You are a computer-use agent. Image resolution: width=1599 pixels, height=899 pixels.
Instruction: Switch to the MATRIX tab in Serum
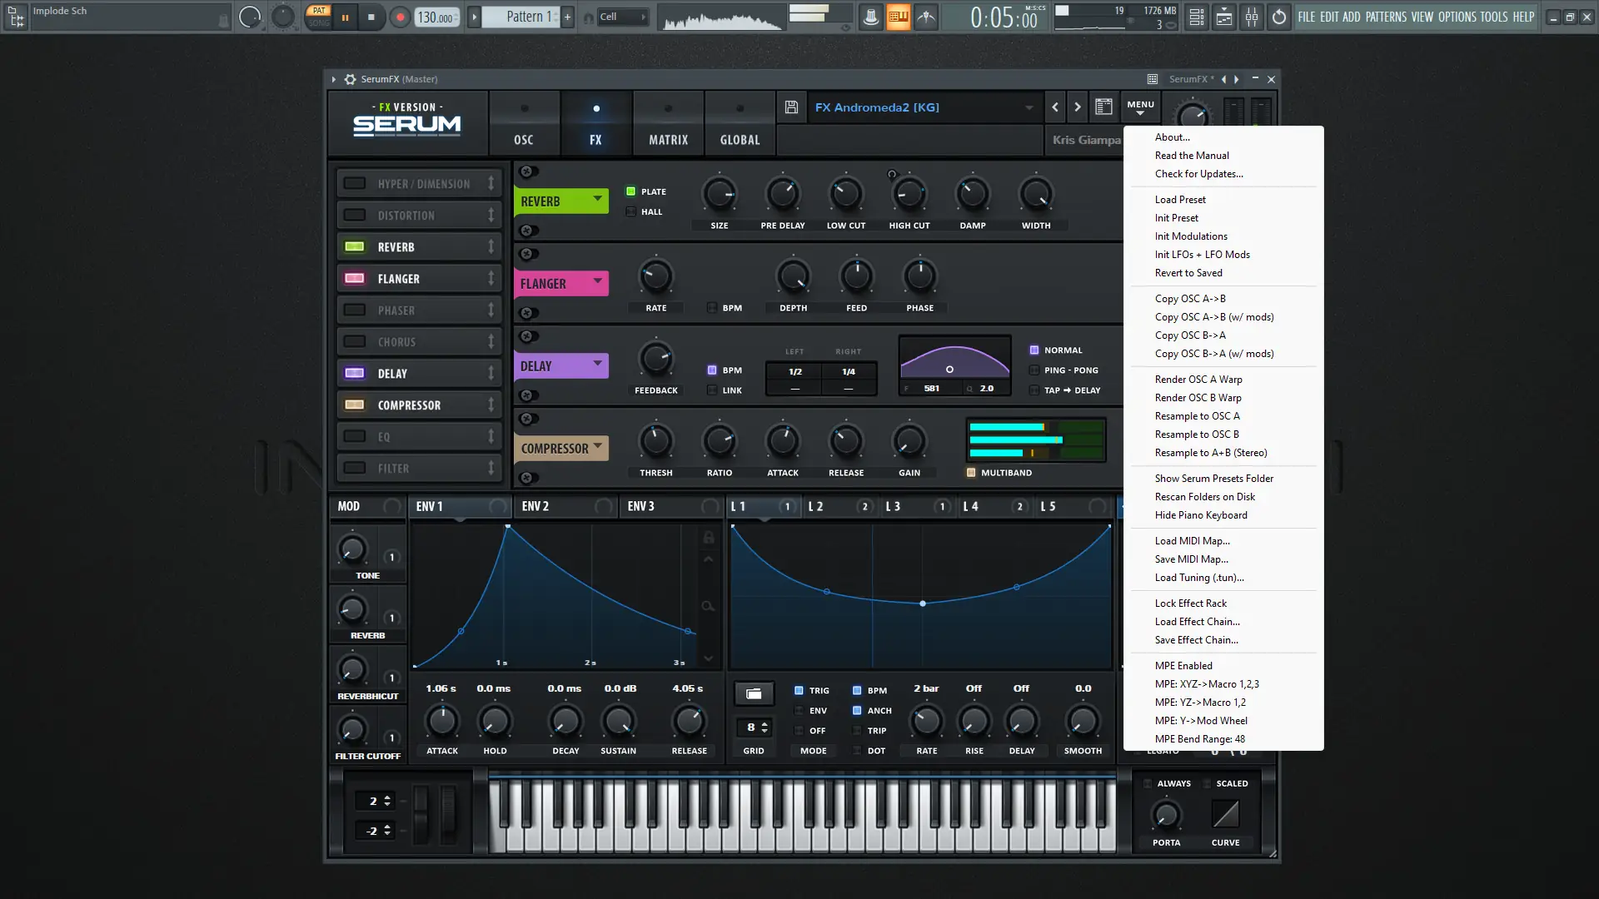(667, 123)
